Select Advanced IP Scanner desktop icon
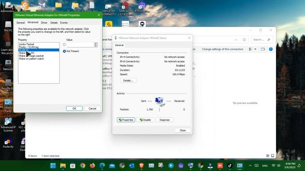 [8, 125]
